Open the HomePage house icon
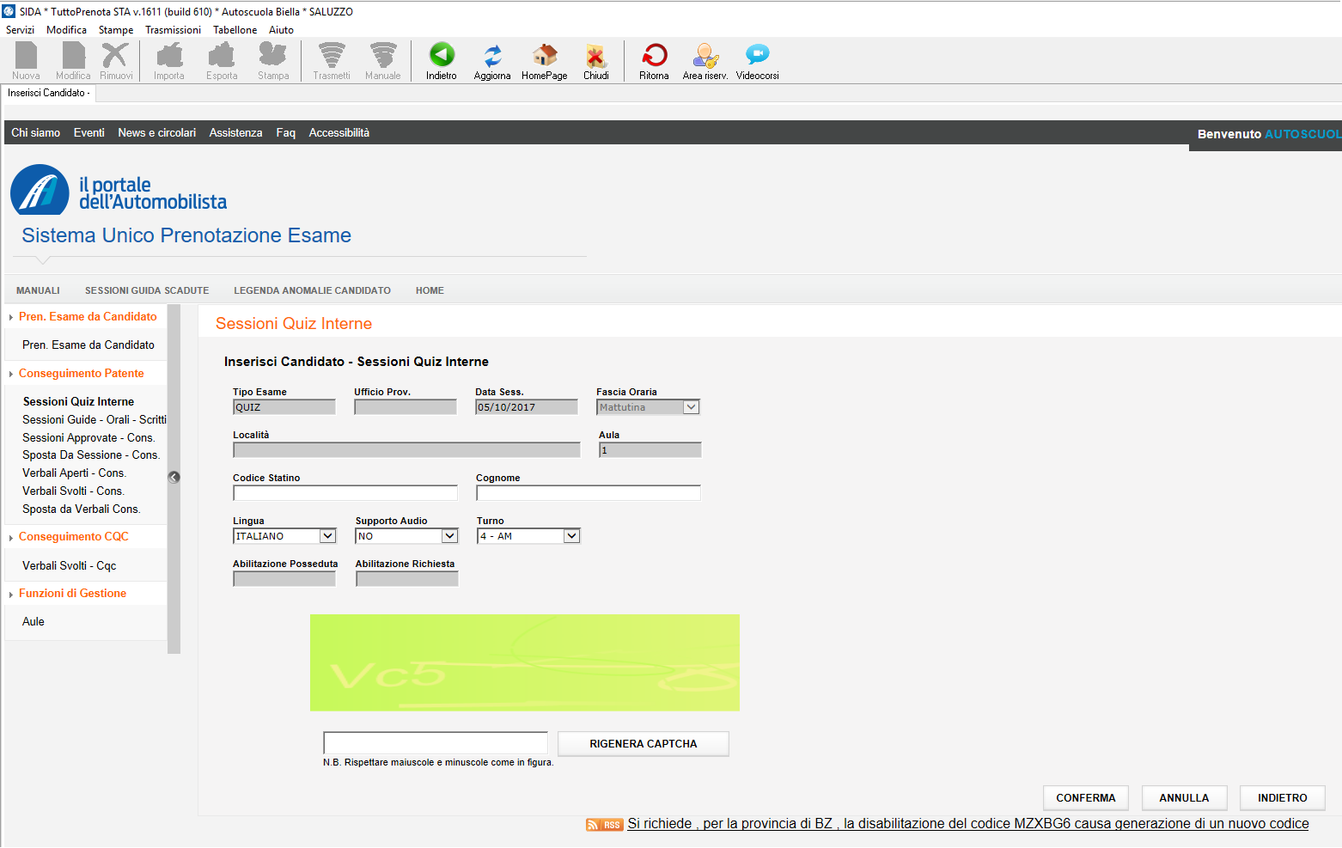 coord(544,56)
